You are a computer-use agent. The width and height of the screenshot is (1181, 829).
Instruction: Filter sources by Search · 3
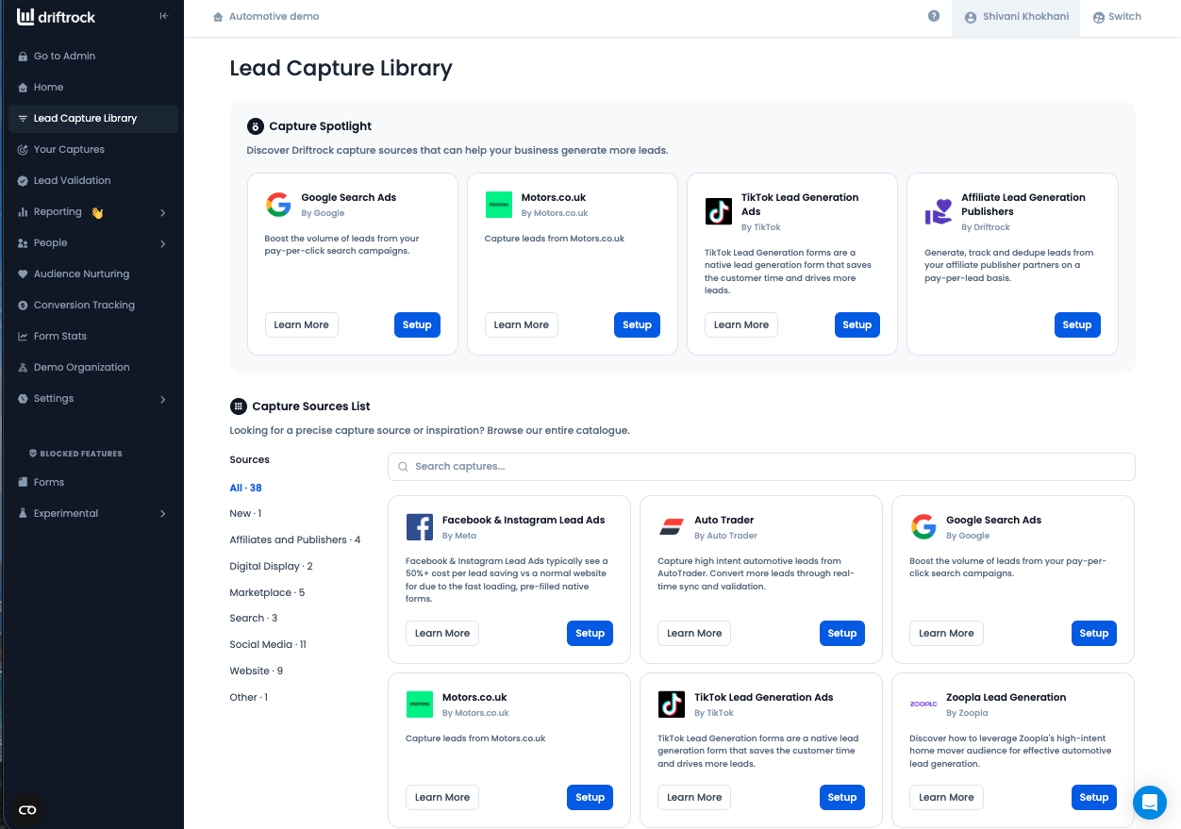(x=254, y=619)
